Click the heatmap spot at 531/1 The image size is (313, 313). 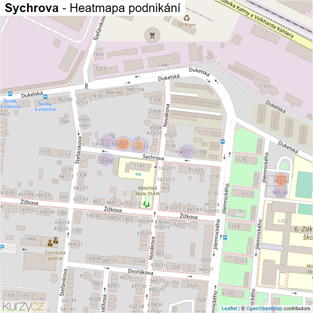pyautogui.click(x=108, y=140)
